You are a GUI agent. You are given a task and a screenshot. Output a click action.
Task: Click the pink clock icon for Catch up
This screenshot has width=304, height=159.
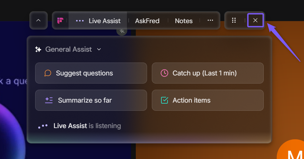tap(164, 73)
